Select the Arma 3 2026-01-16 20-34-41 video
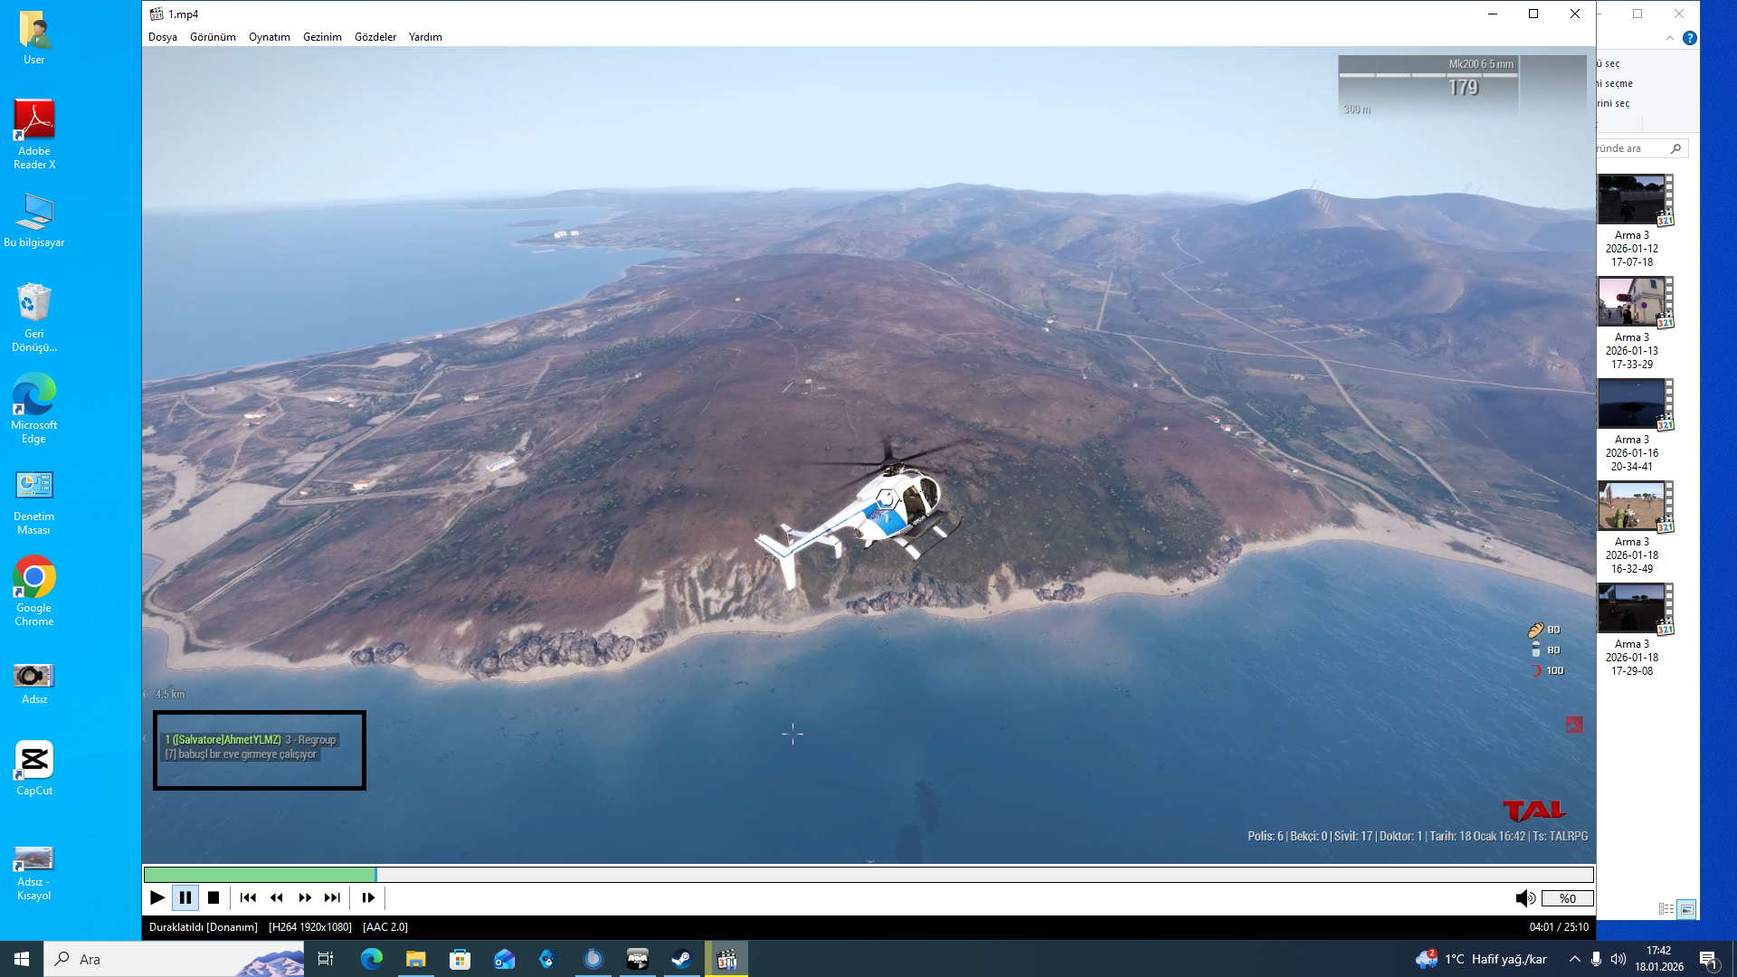This screenshot has width=1737, height=977. tap(1633, 426)
